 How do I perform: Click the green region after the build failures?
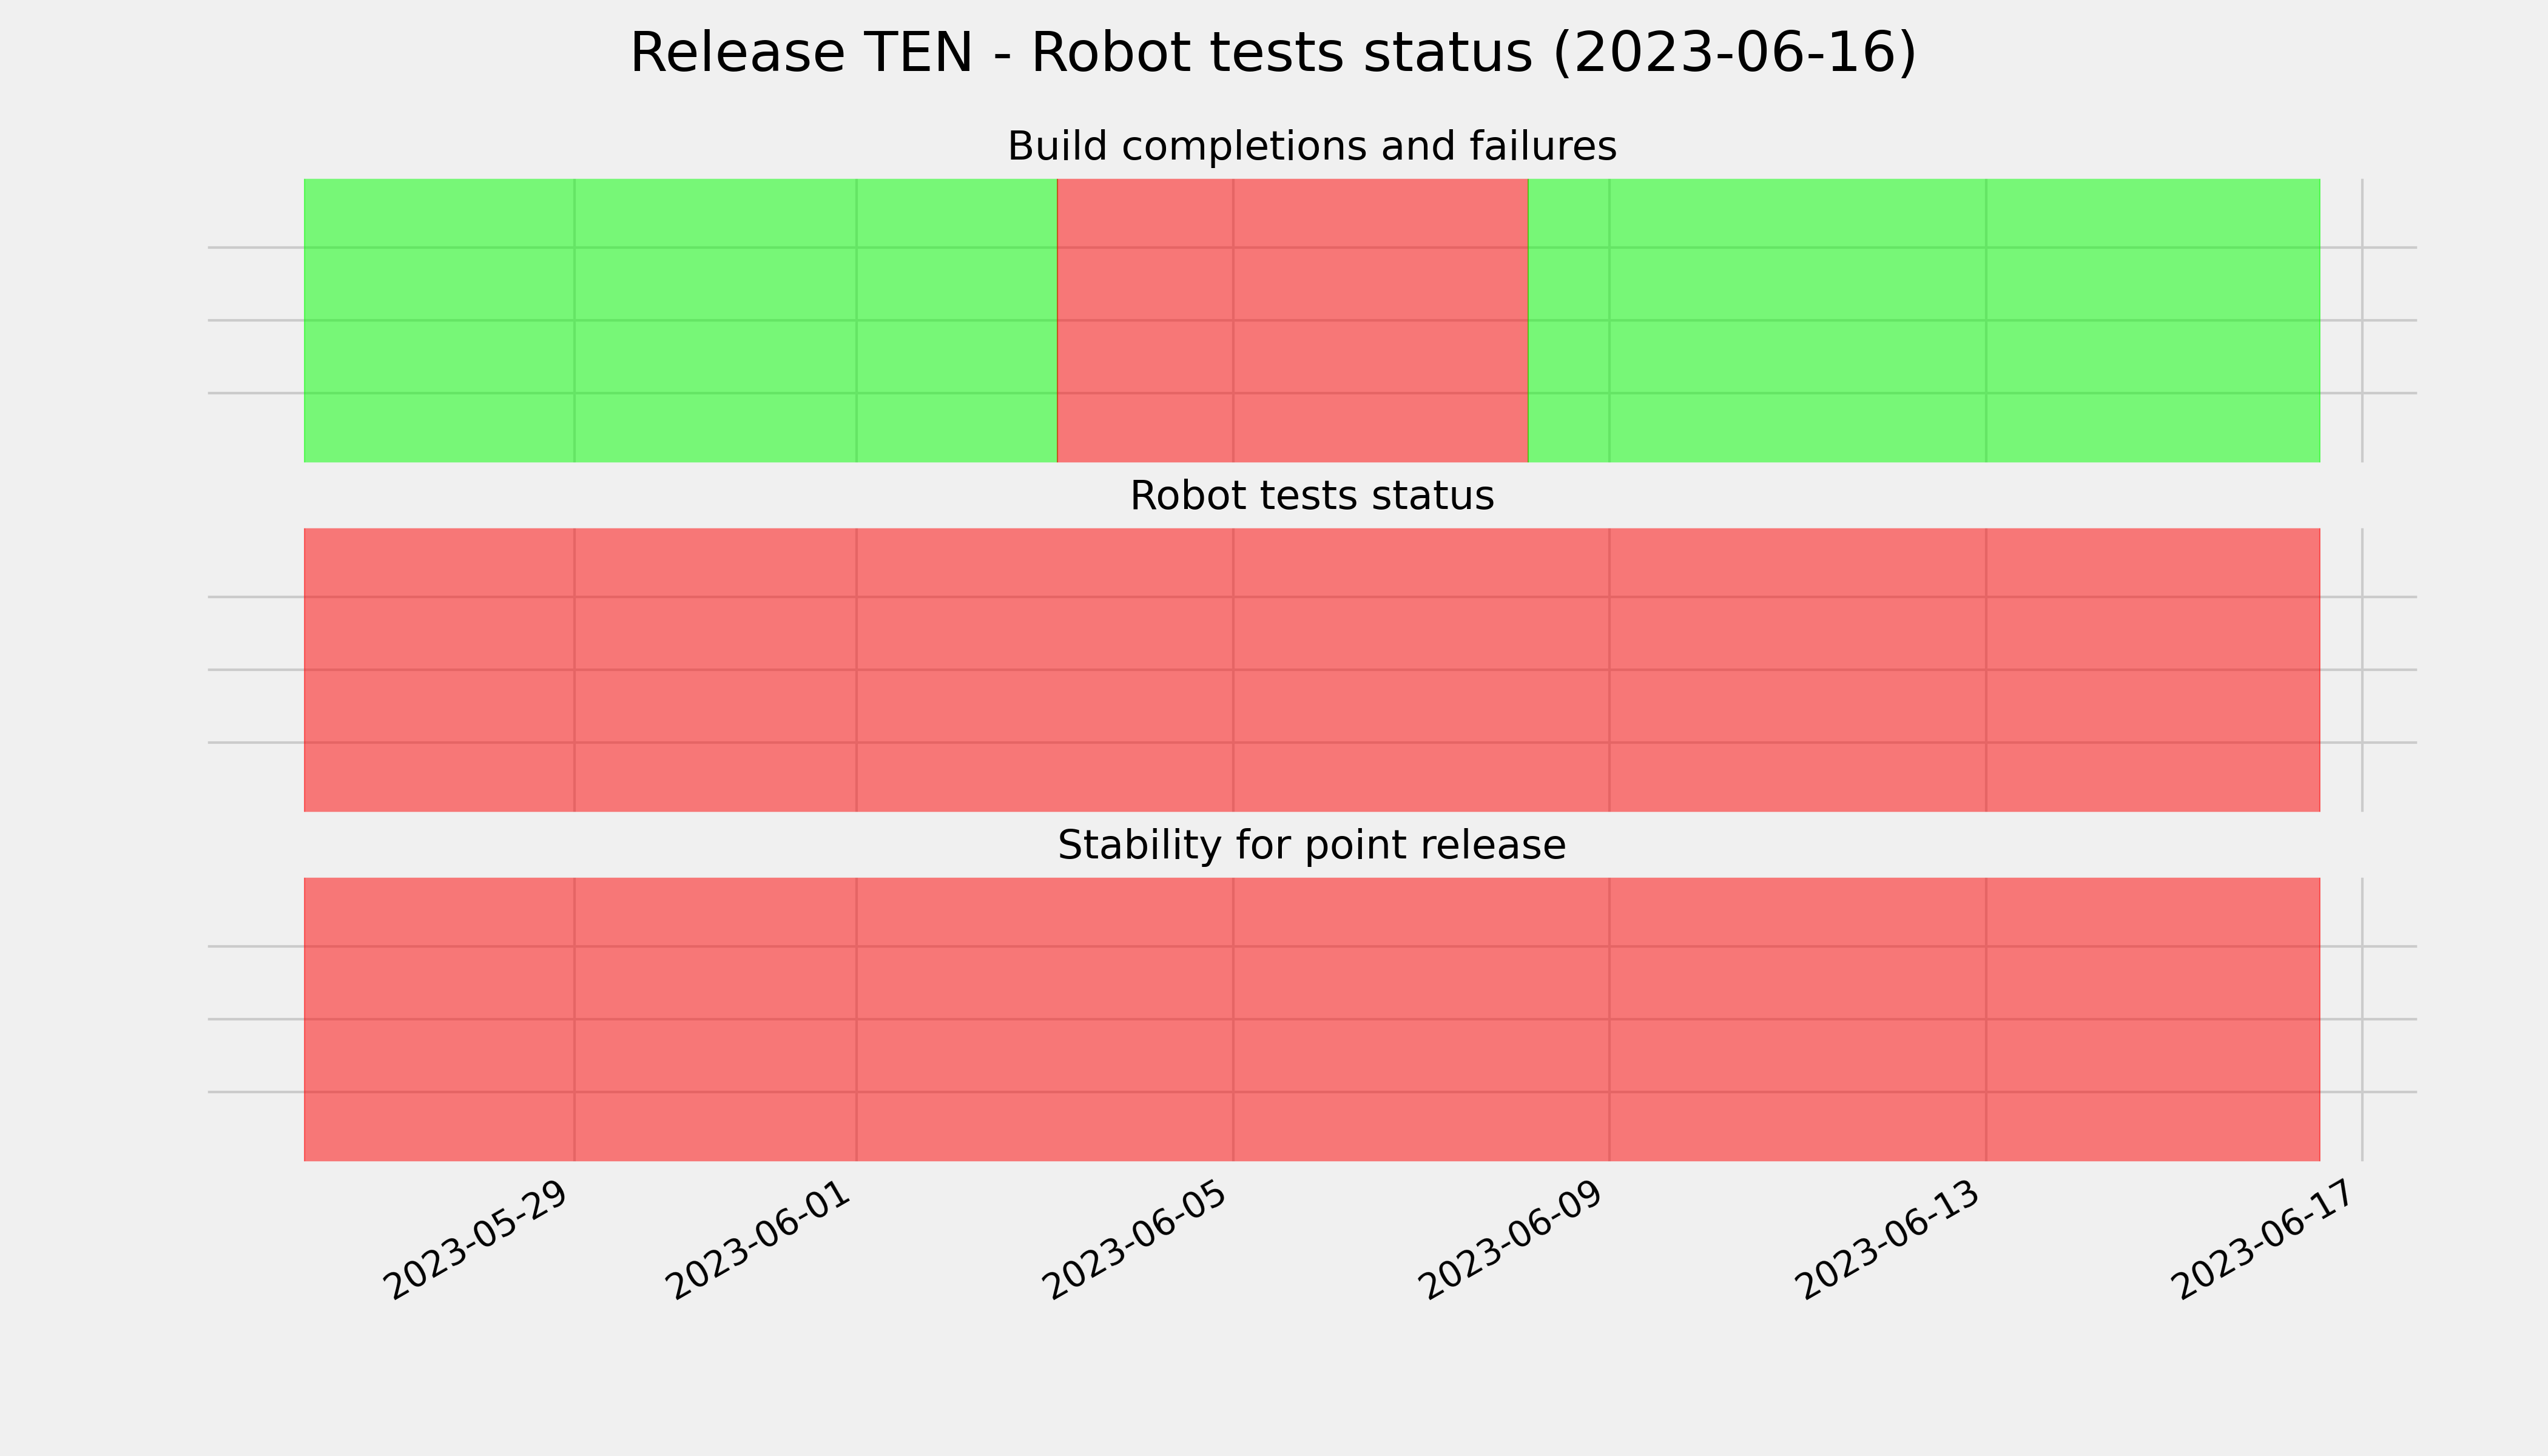coord(1924,320)
